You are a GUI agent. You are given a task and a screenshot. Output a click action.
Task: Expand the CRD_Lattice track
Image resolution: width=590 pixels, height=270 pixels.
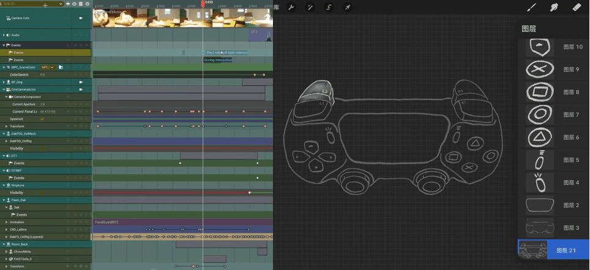(6, 229)
